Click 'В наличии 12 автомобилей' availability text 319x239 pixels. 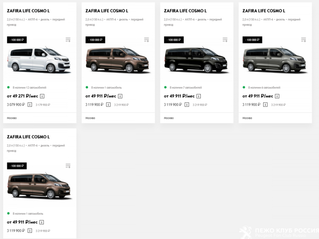(x=29, y=88)
